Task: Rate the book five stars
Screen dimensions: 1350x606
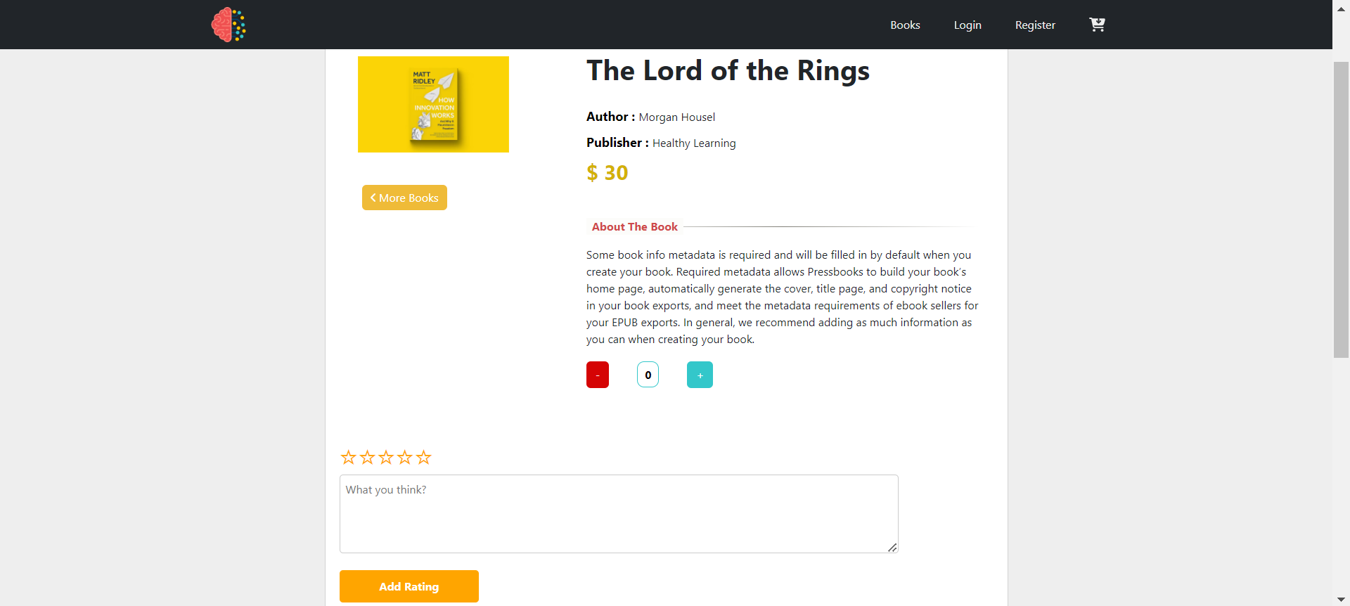Action: click(423, 458)
